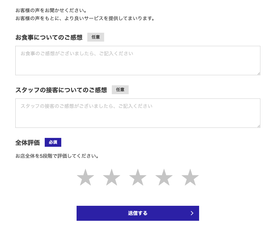Image resolution: width=276 pixels, height=233 pixels.
Task: Click the 必須 badge next to 全体評価
Action: 53,142
